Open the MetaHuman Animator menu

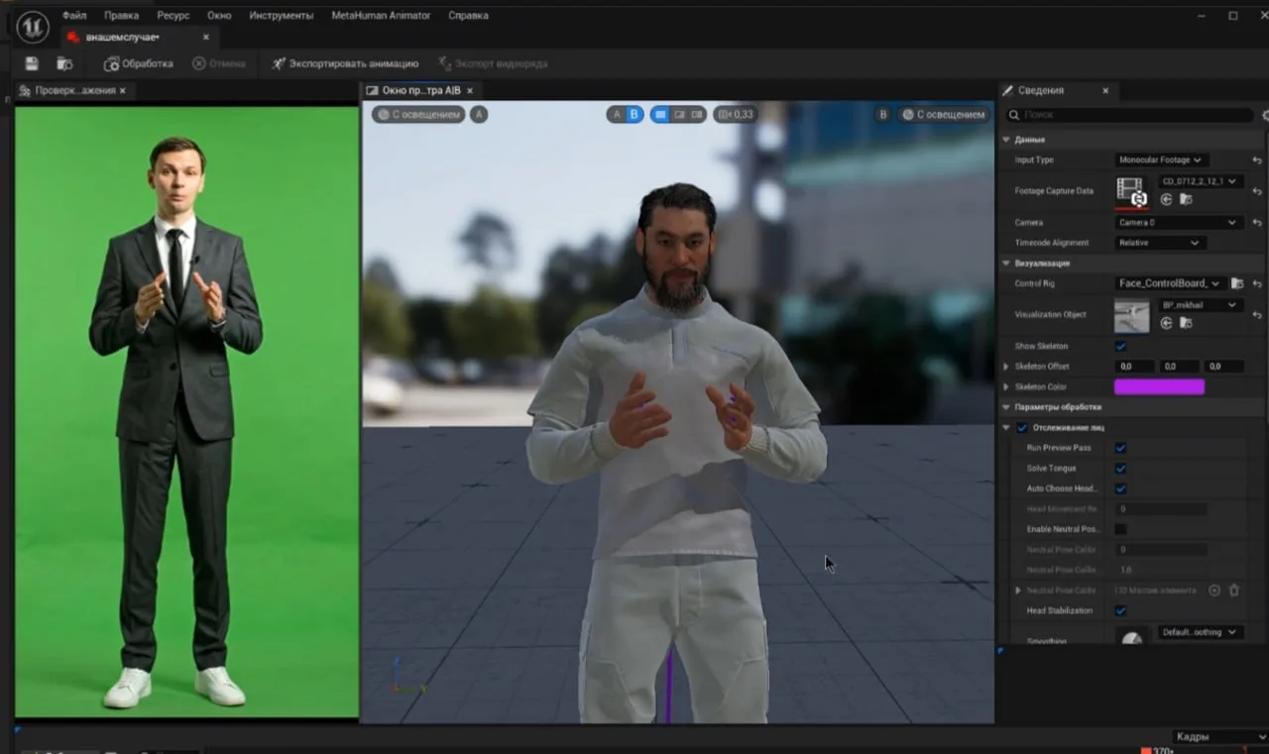click(x=381, y=16)
